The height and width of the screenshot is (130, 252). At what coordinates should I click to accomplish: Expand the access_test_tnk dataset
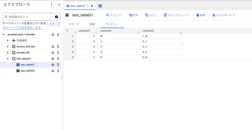point(8,47)
